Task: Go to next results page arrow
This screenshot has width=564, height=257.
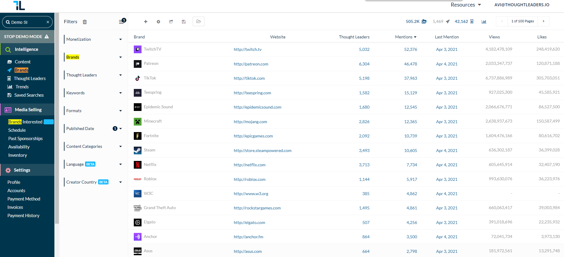Action: [543, 21]
